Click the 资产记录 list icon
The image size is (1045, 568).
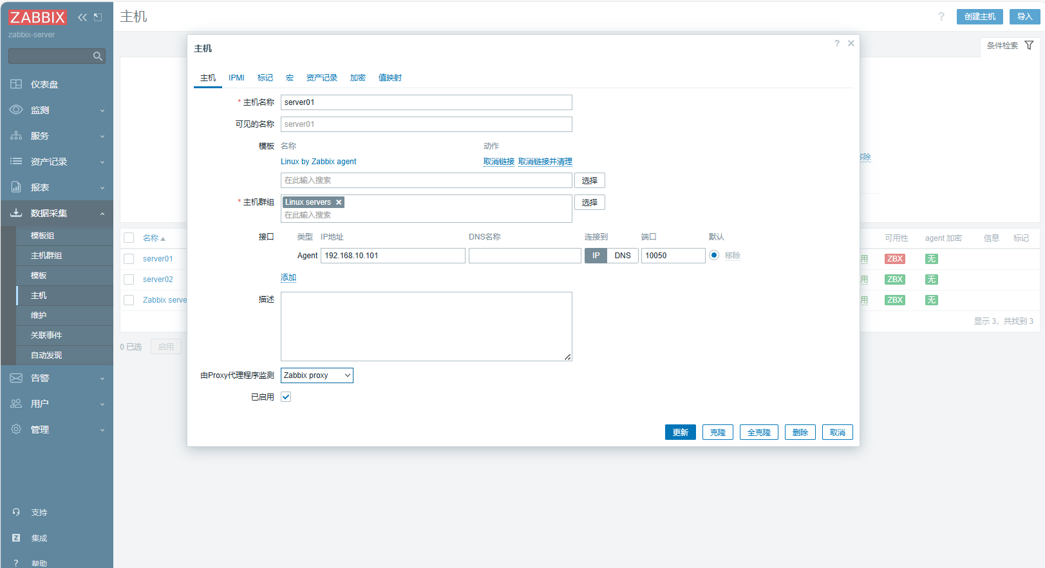[16, 162]
